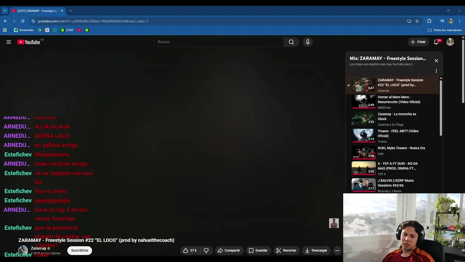Close the ZARAMAY browser tab
Image resolution: width=465 pixels, height=262 pixels.
tap(62, 11)
